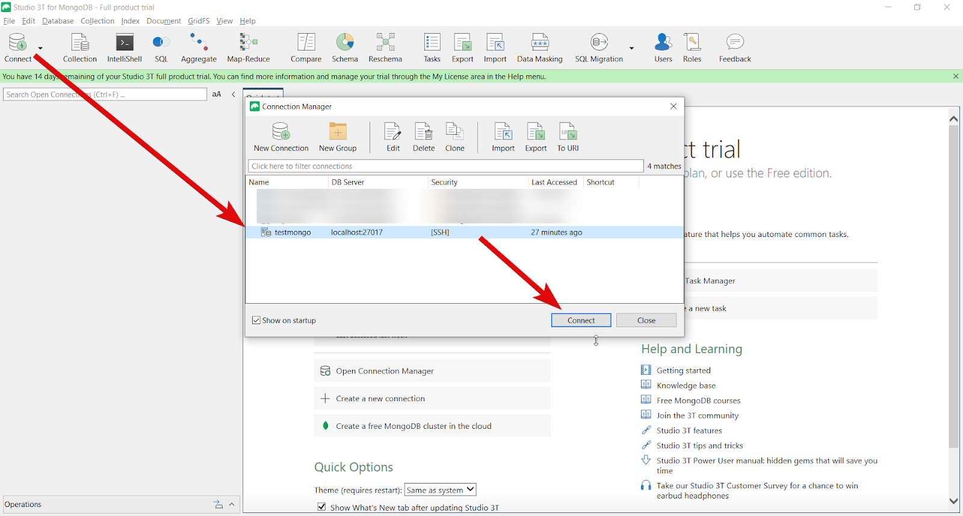Image resolution: width=963 pixels, height=516 pixels.
Task: Open the Studio 3T tips and tricks link
Action: (700, 446)
